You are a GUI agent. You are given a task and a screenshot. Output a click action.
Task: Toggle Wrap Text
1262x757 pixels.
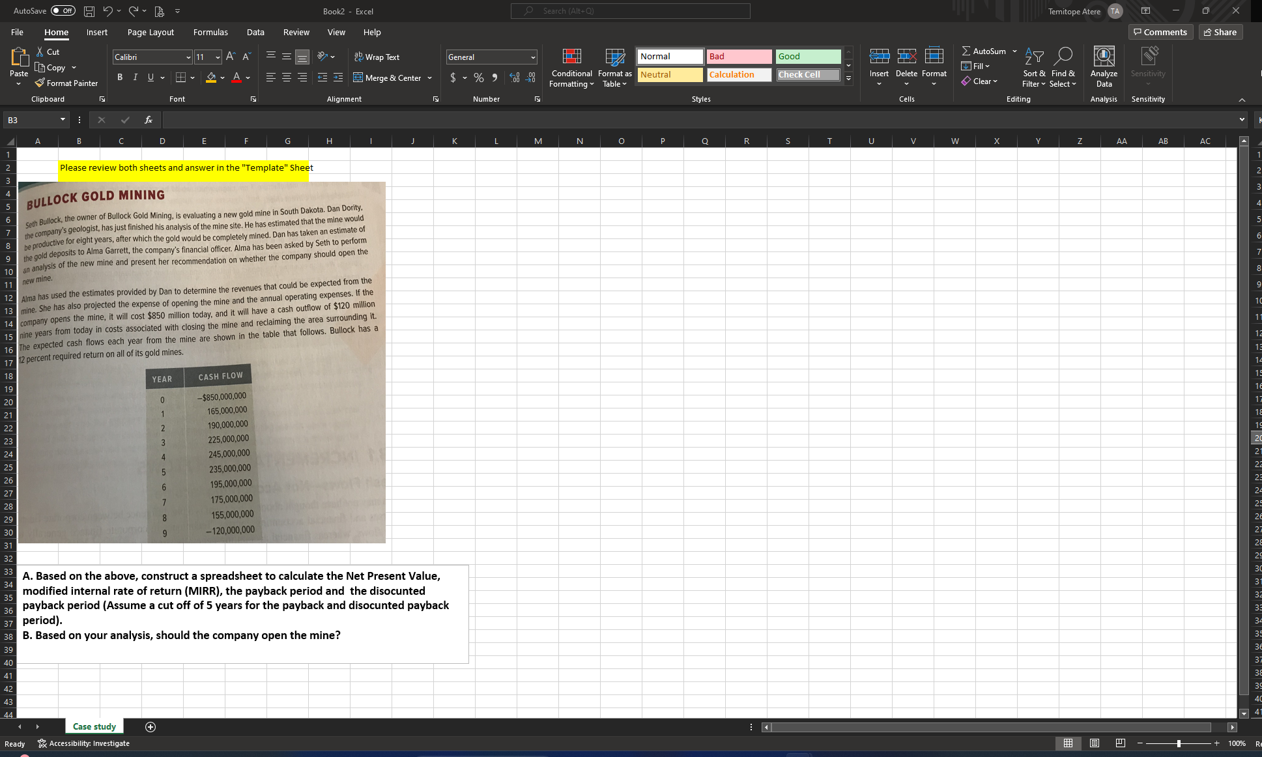pyautogui.click(x=377, y=57)
